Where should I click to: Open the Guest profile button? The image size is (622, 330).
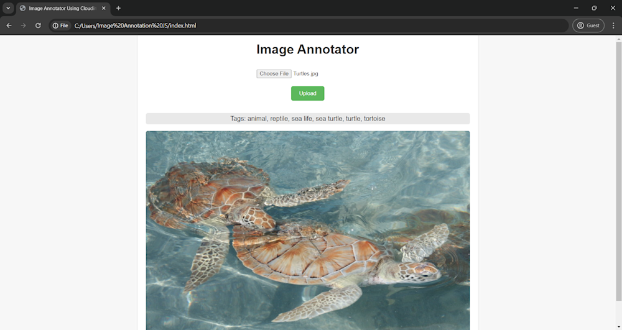click(x=588, y=25)
